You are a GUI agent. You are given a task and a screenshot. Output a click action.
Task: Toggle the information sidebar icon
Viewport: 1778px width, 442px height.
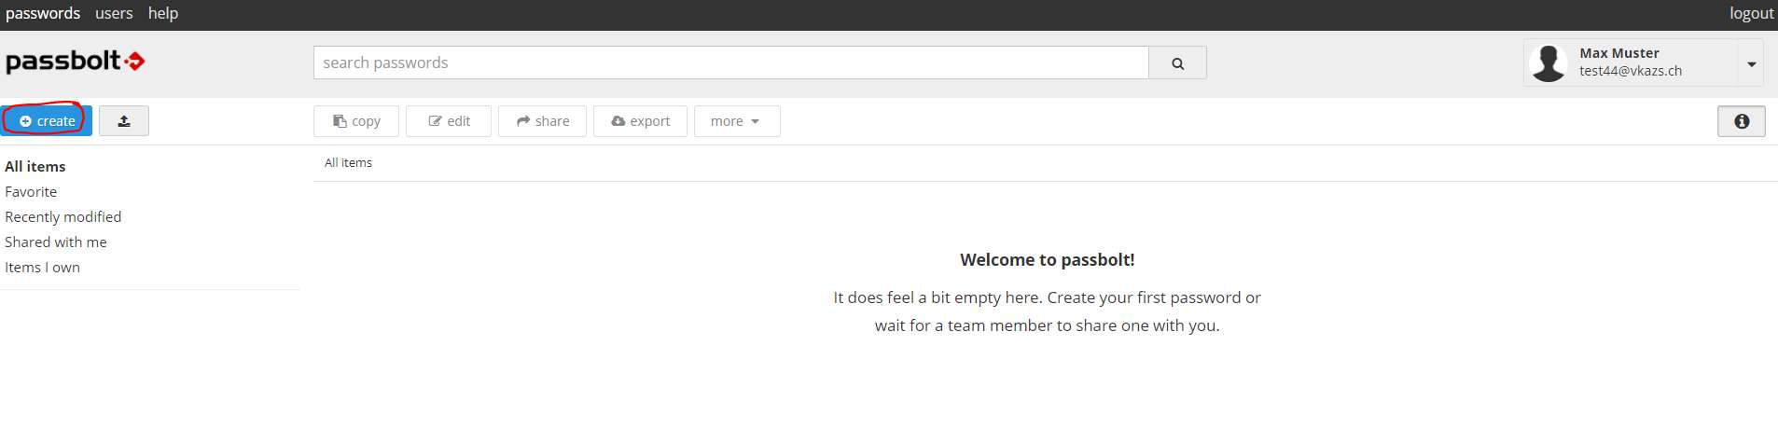[x=1741, y=121]
